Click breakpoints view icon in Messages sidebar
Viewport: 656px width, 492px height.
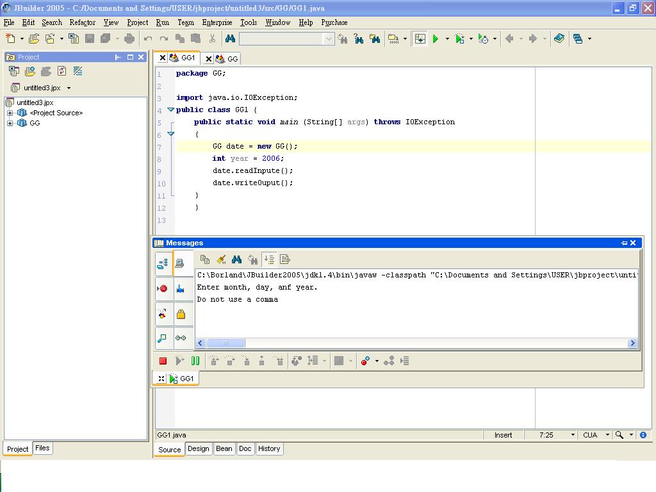click(163, 289)
